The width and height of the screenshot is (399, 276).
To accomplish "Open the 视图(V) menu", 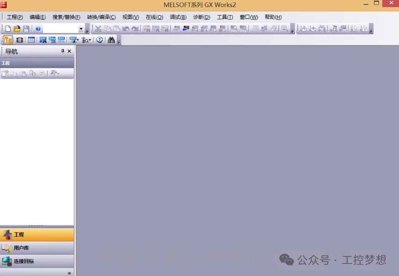I will (130, 17).
